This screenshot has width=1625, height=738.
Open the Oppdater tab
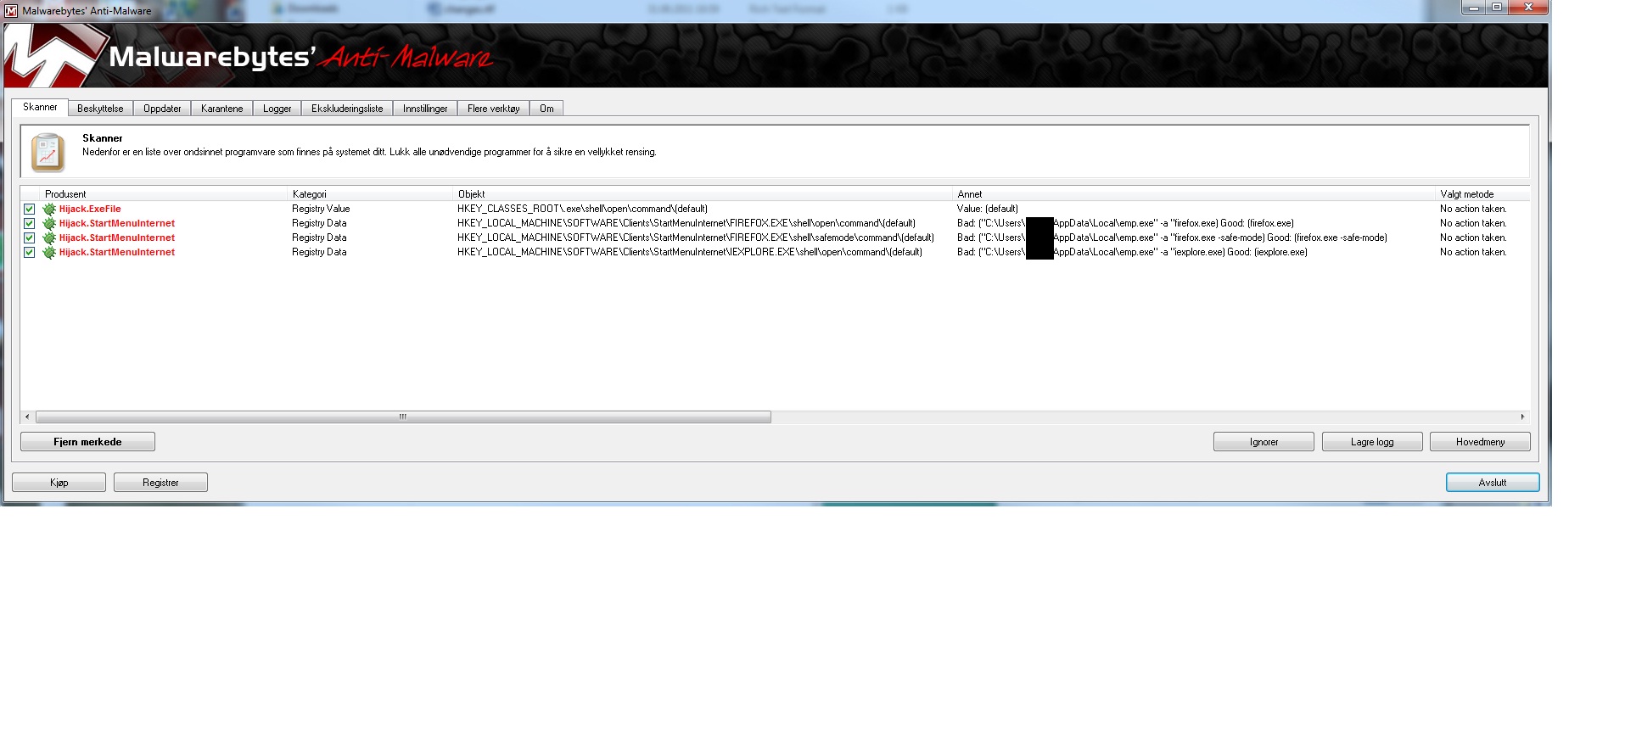pos(162,109)
